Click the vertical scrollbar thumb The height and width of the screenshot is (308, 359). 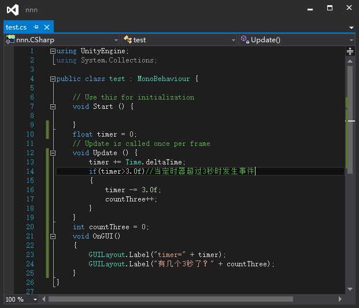(x=350, y=120)
